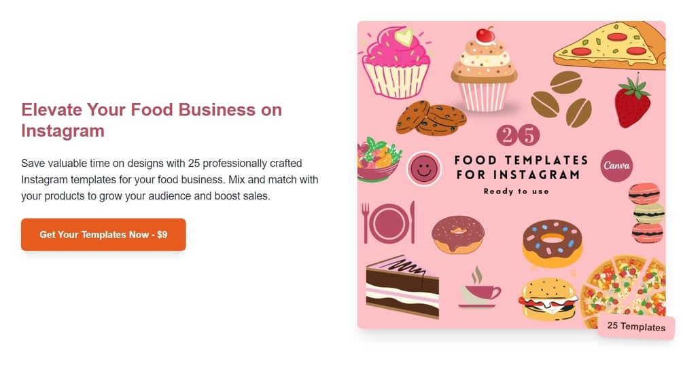The height and width of the screenshot is (376, 683).
Task: Click the red strawberry illustration
Action: 633,101
